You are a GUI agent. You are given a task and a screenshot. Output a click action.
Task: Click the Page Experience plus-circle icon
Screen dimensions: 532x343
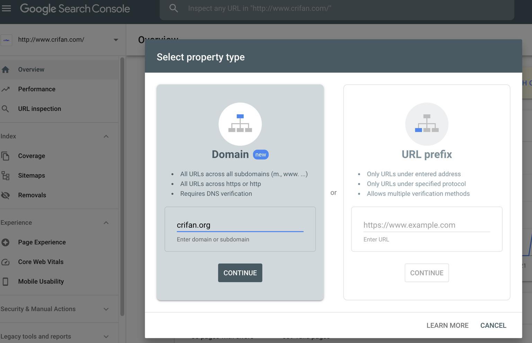pyautogui.click(x=5, y=242)
